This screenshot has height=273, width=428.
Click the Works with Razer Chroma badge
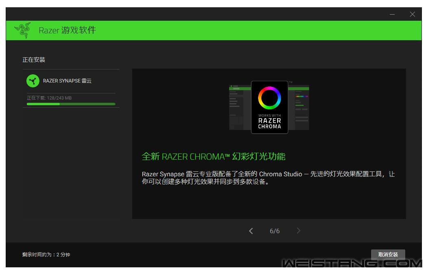pos(269,121)
